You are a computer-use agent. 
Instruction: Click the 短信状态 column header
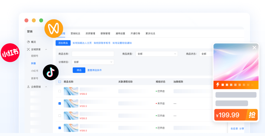coord(160,82)
